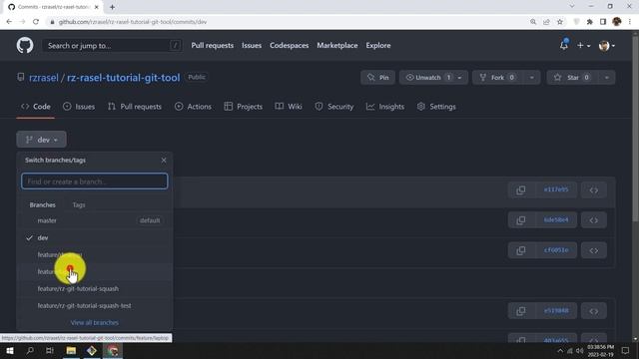Close the Switch branches/tags popup
Viewport: 639px width, 359px height.
click(x=164, y=161)
